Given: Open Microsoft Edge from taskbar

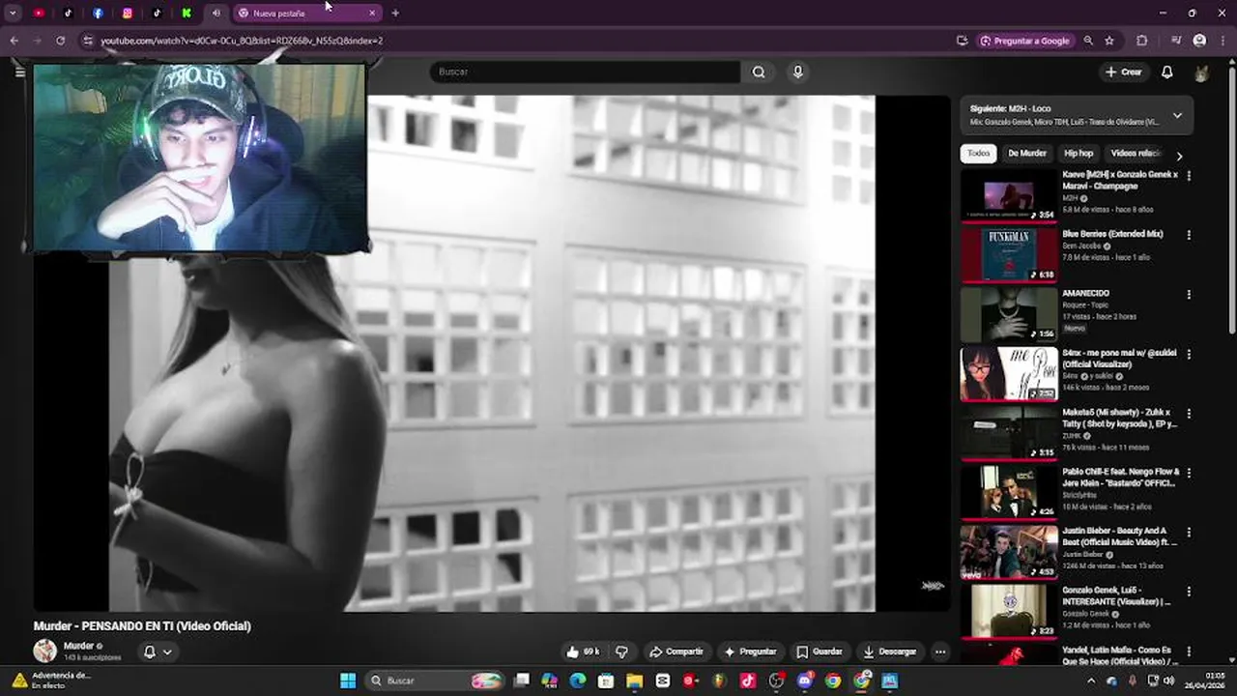Looking at the screenshot, I should (578, 681).
